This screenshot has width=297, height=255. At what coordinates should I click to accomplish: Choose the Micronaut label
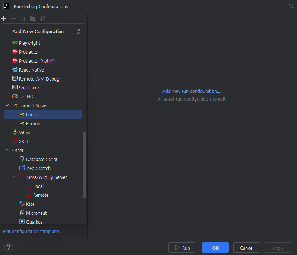pyautogui.click(x=37, y=213)
